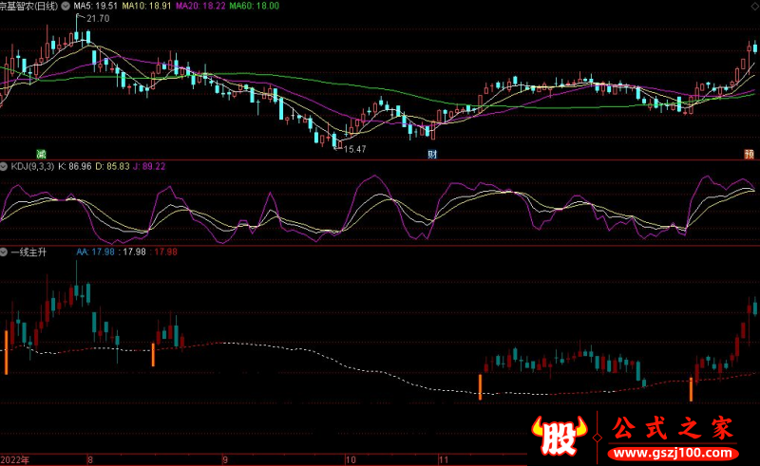Click the 15.47 low price label
Screen dimensions: 760x466
pos(354,149)
